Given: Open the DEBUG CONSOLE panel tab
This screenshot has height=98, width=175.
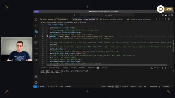Looking at the screenshot, I should click(x=55, y=68).
